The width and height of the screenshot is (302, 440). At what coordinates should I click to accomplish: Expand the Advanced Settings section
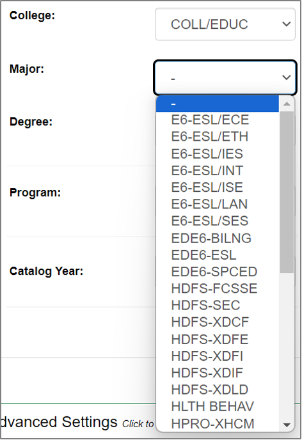58,422
